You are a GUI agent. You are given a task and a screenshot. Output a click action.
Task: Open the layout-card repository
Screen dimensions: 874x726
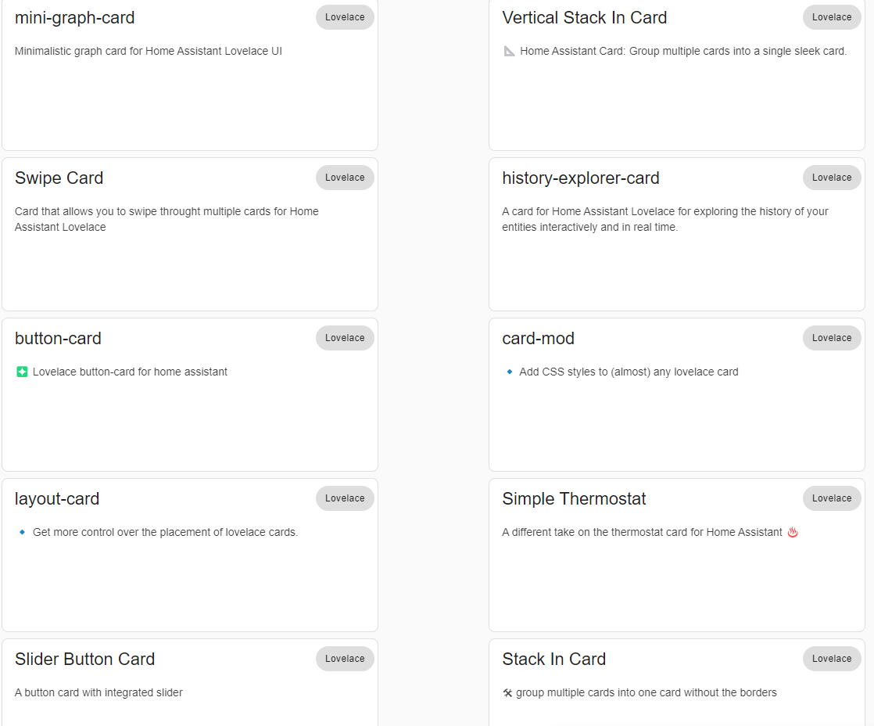[56, 498]
